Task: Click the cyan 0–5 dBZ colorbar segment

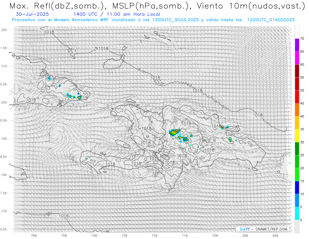Action: coord(297,213)
